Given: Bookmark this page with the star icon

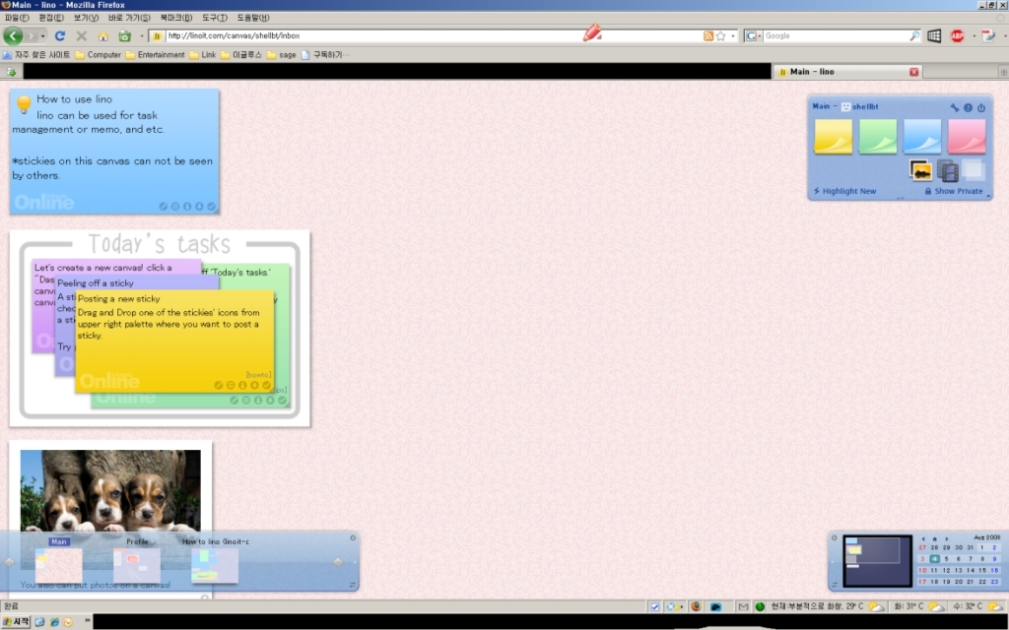Looking at the screenshot, I should point(720,36).
